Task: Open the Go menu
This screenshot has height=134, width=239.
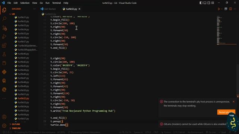Action: click(x=41, y=3)
